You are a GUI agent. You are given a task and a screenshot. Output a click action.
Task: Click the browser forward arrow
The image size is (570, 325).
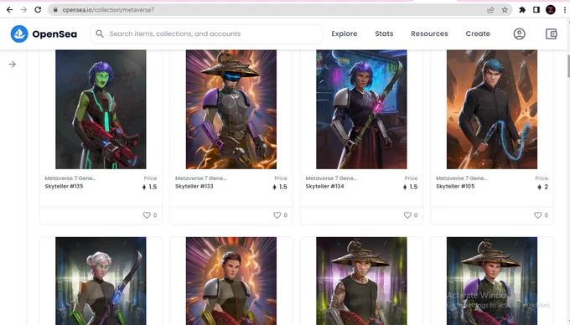pos(23,10)
